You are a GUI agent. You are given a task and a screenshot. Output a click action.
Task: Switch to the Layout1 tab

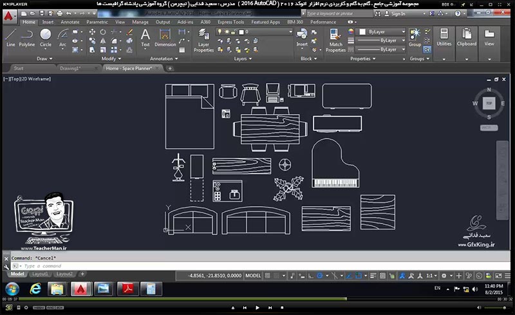point(40,274)
